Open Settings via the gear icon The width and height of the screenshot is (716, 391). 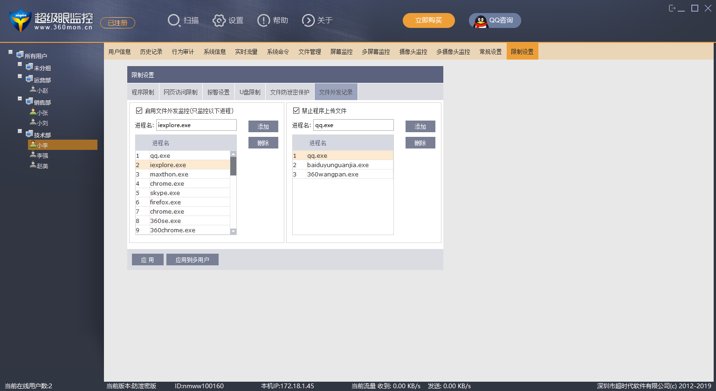pyautogui.click(x=219, y=20)
